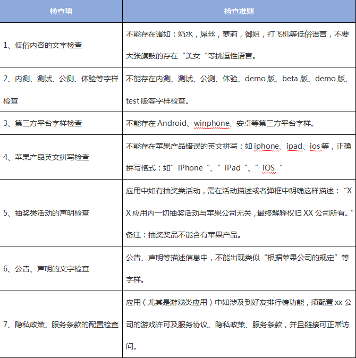The image size is (356, 358).
Task: Click criteria cell starting "不能存在内测、测试、公测"
Action: 239,90
